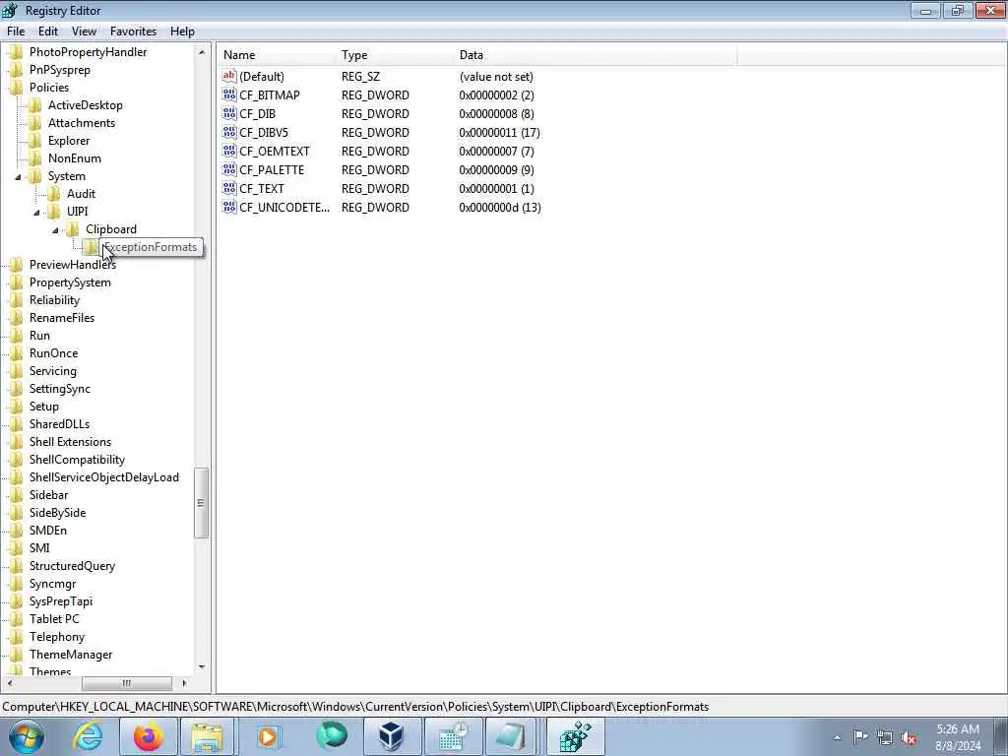Click the tree horizontal scrollbar thumb
The image size is (1008, 756).
(x=127, y=683)
